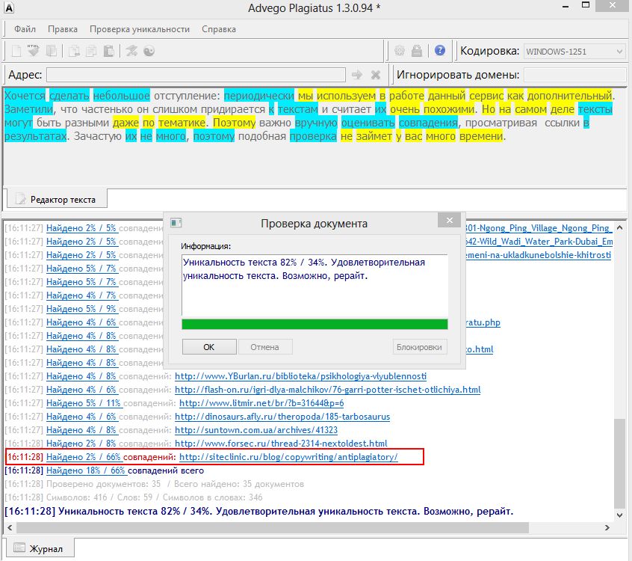The height and width of the screenshot is (561, 632).
Task: Click the log's horizontal scrollbar right arrow
Action: 607,527
